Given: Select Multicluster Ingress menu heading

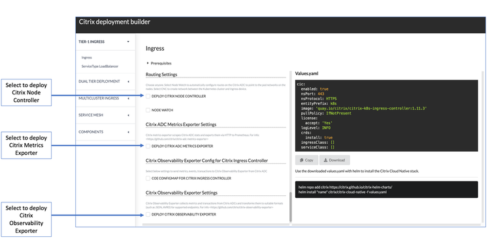Looking at the screenshot, I should [99, 98].
